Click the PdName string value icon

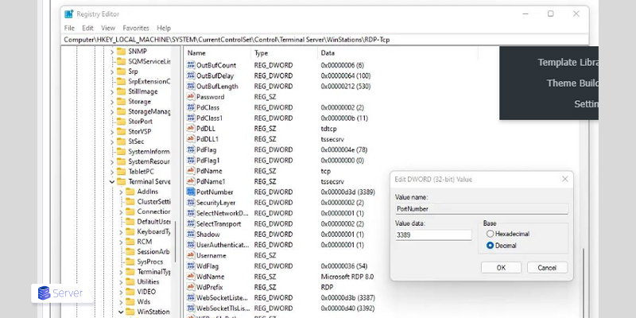(x=191, y=171)
